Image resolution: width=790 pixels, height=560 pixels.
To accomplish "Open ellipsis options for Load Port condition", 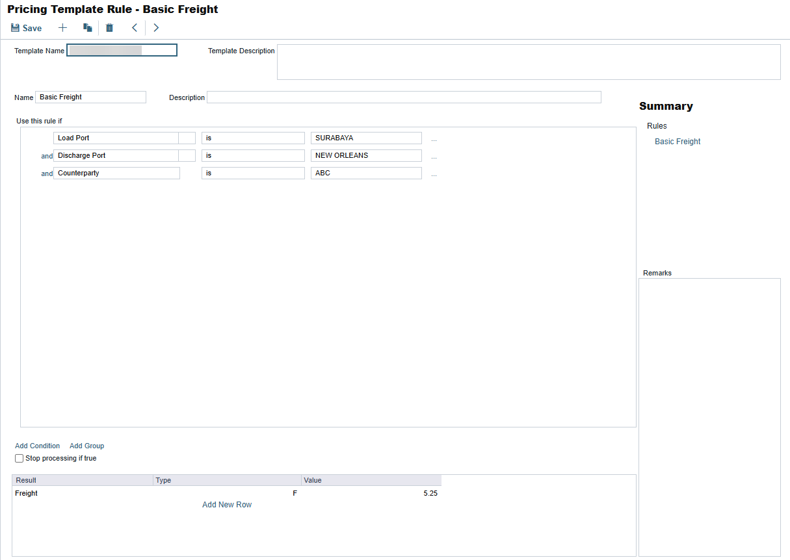I will tap(434, 139).
